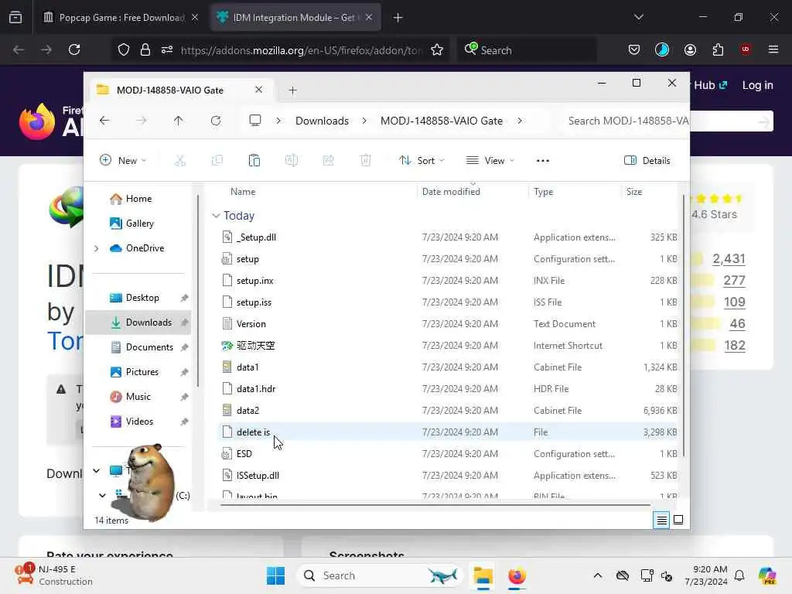Toggle the Details pane

tap(647, 161)
